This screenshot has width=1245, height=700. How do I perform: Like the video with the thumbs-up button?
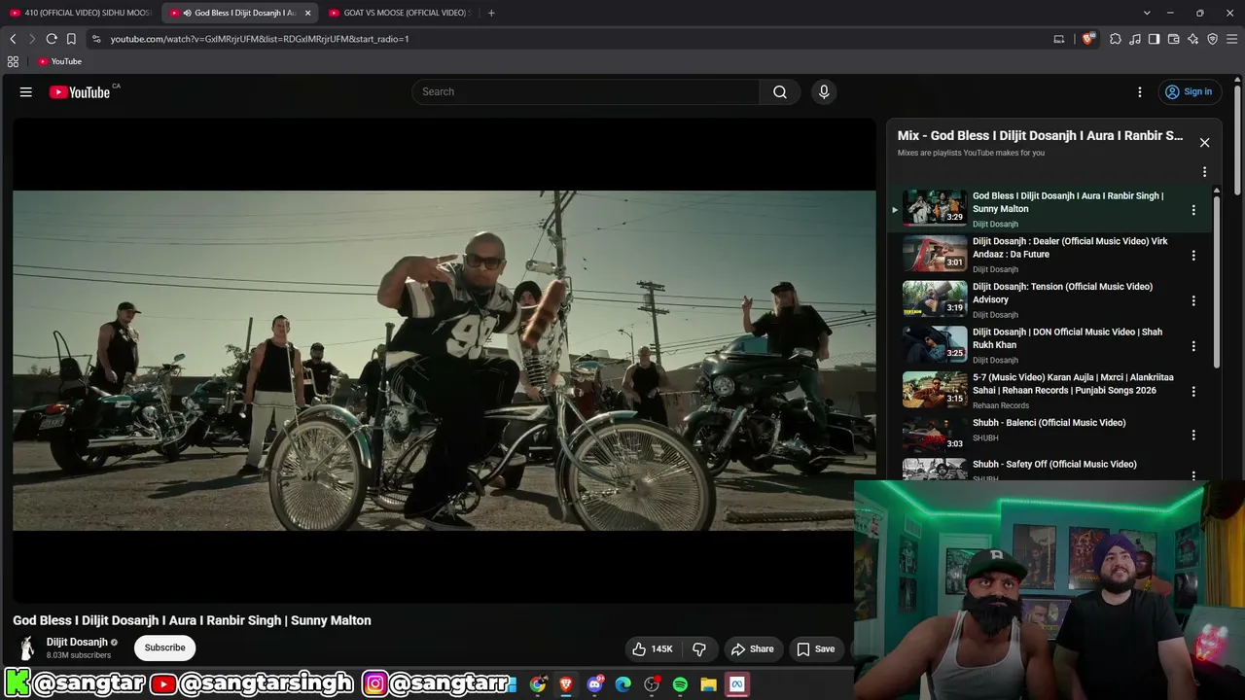pyautogui.click(x=653, y=648)
